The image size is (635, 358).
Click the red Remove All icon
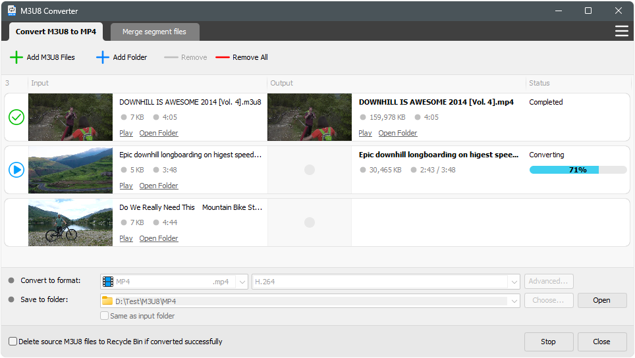tap(222, 57)
